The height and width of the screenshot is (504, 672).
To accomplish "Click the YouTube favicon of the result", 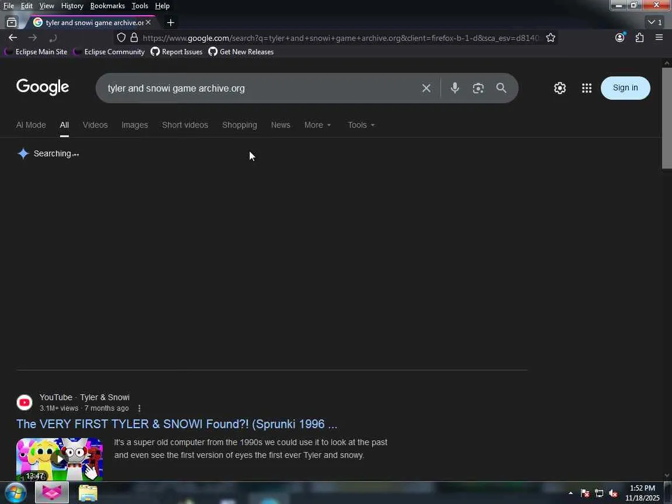I will coord(24,402).
